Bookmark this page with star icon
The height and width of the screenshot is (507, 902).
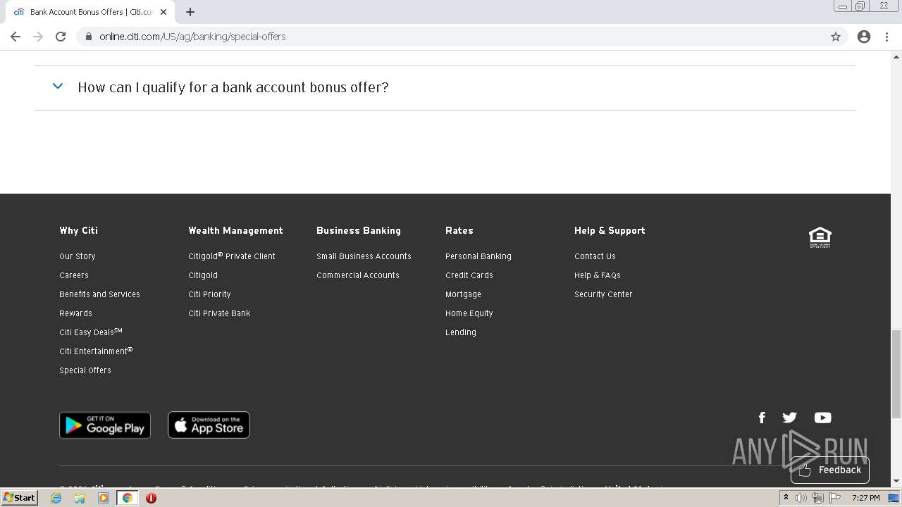(x=836, y=37)
